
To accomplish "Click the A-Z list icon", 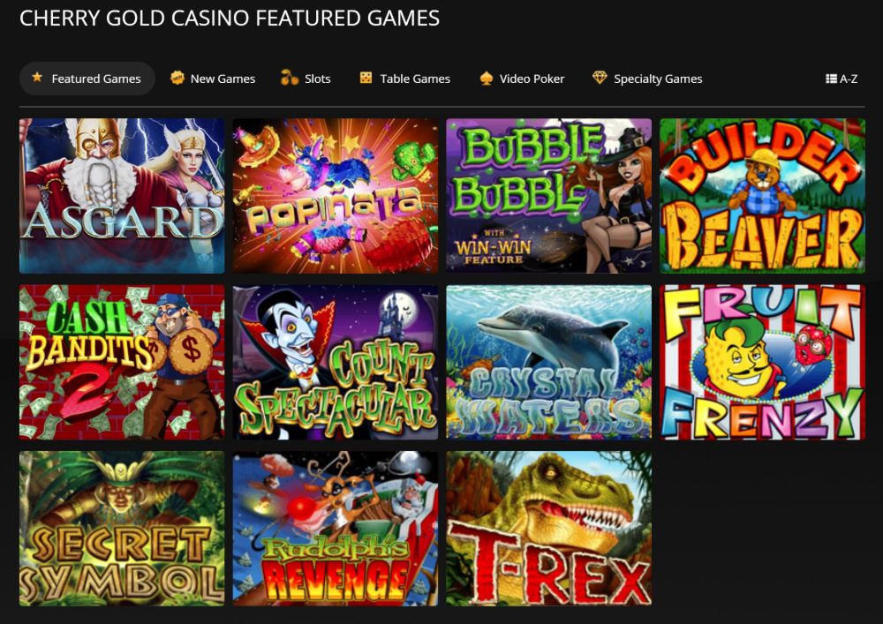I will [831, 79].
